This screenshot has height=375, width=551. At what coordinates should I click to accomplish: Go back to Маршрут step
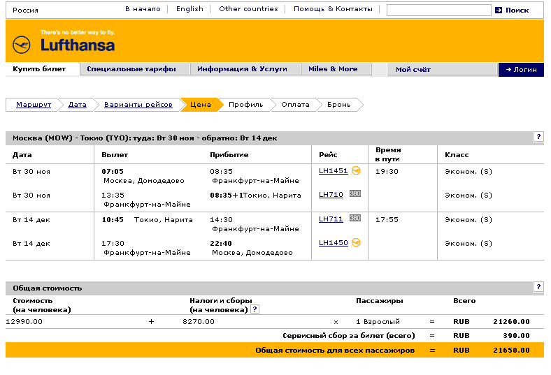tap(34, 105)
